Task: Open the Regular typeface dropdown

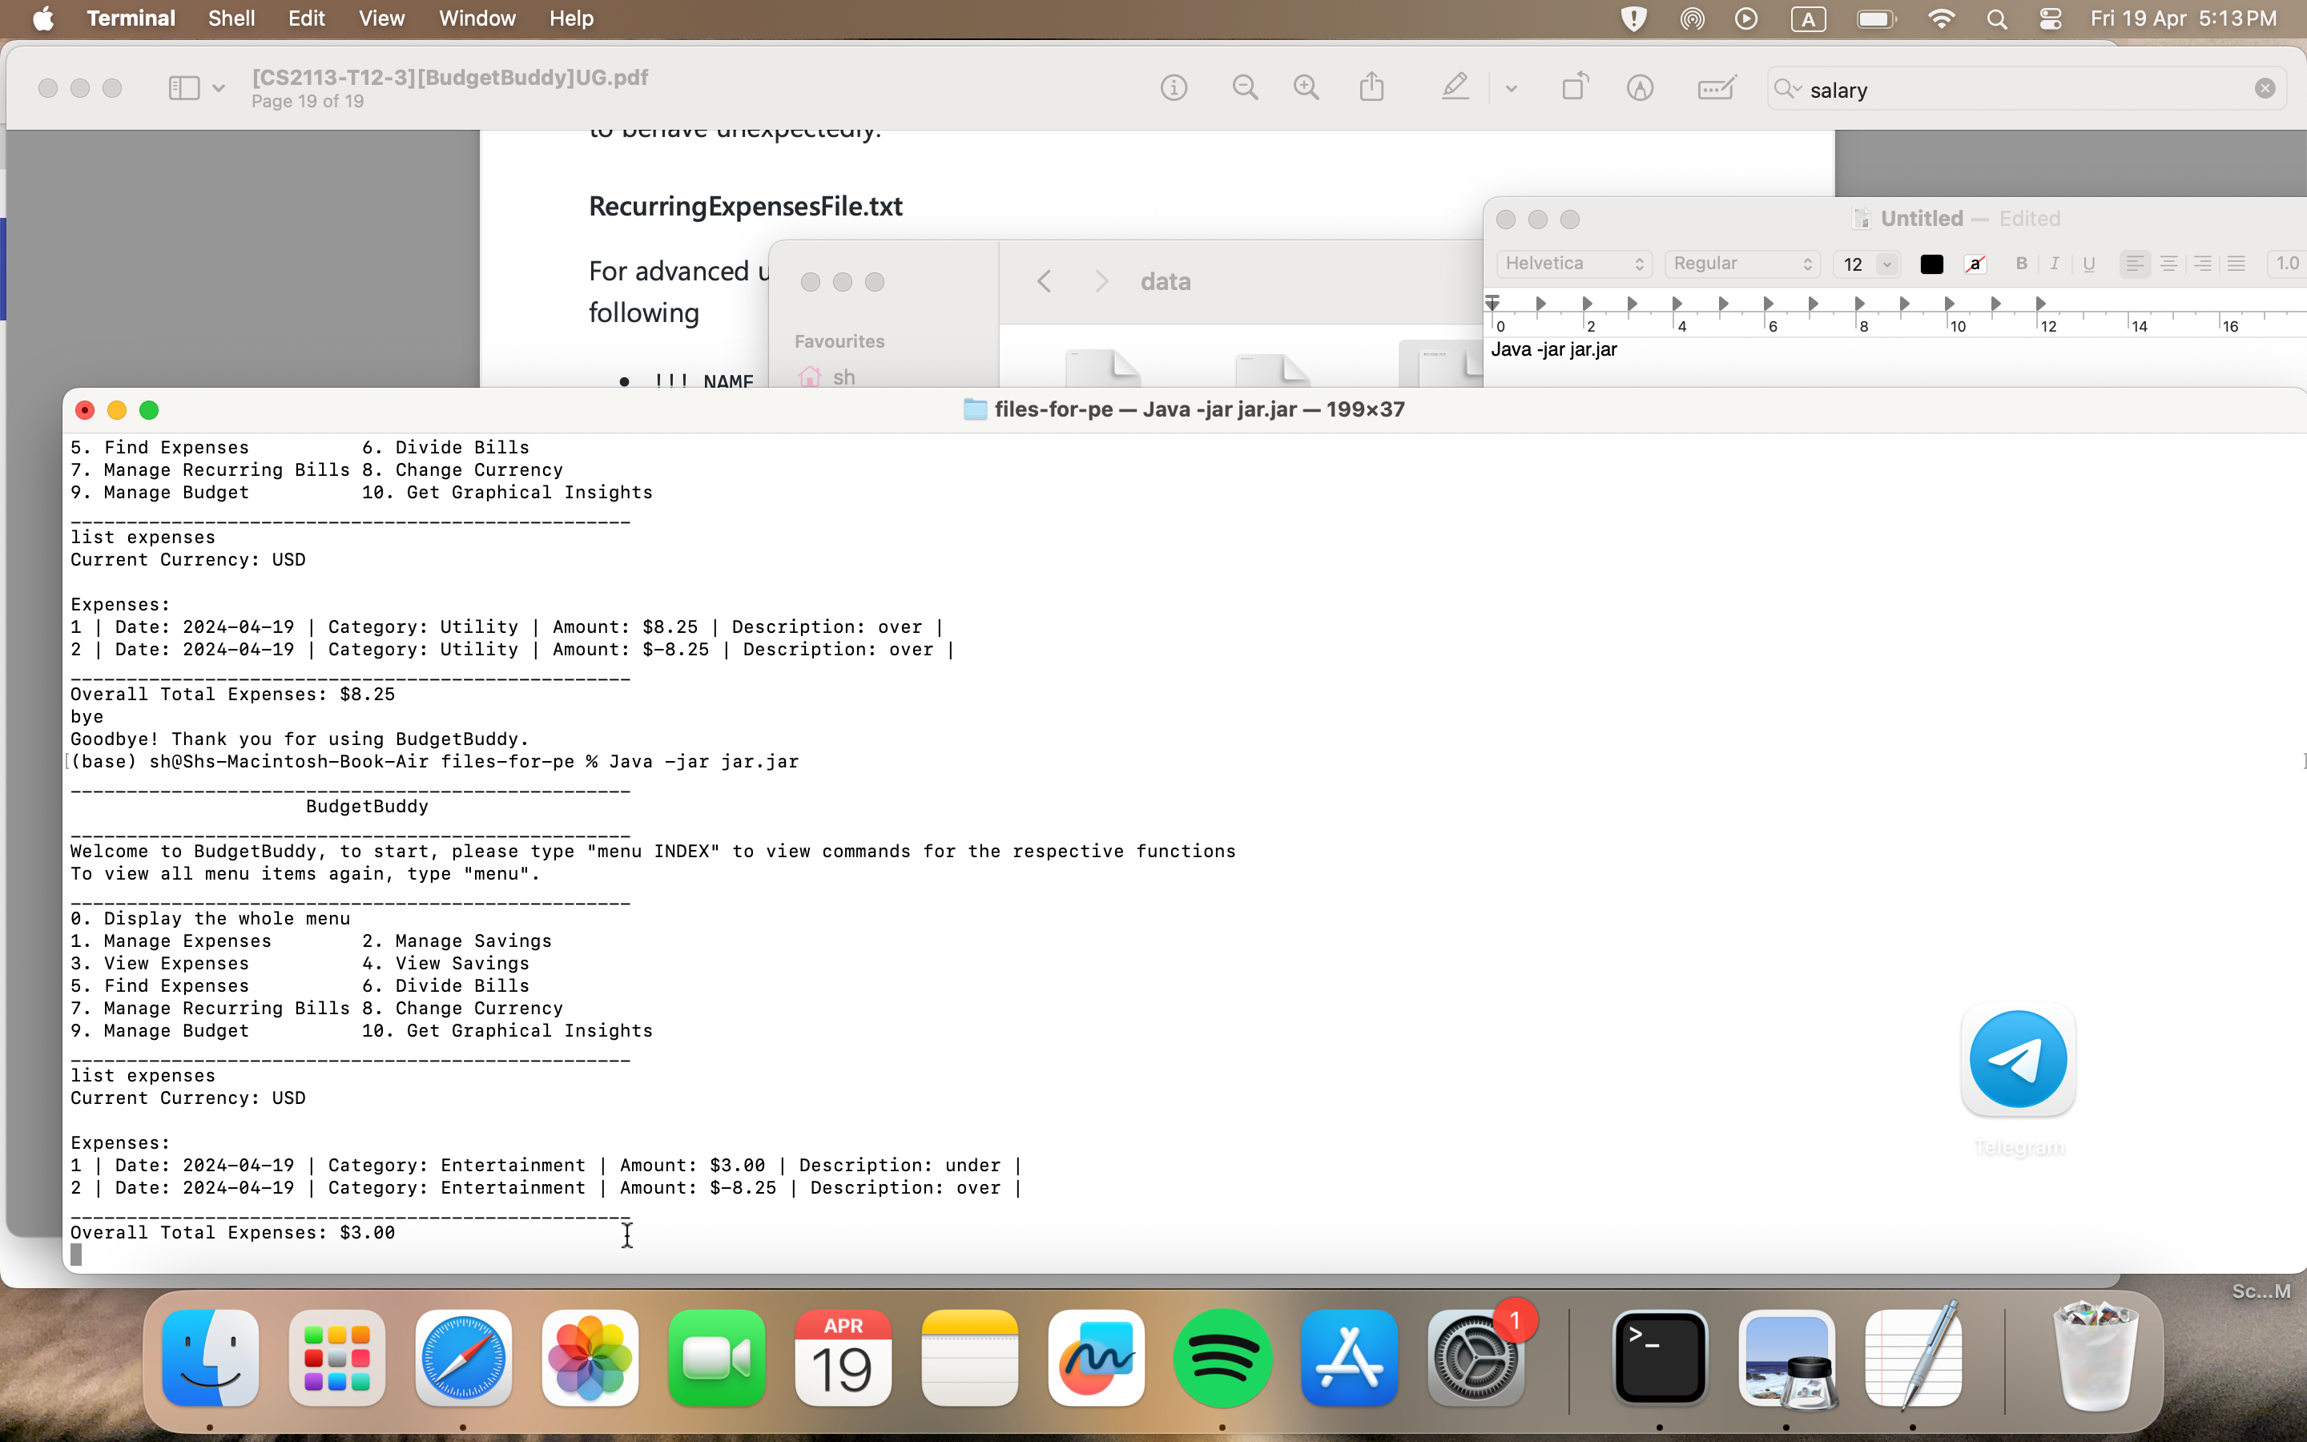Action: (x=1741, y=264)
